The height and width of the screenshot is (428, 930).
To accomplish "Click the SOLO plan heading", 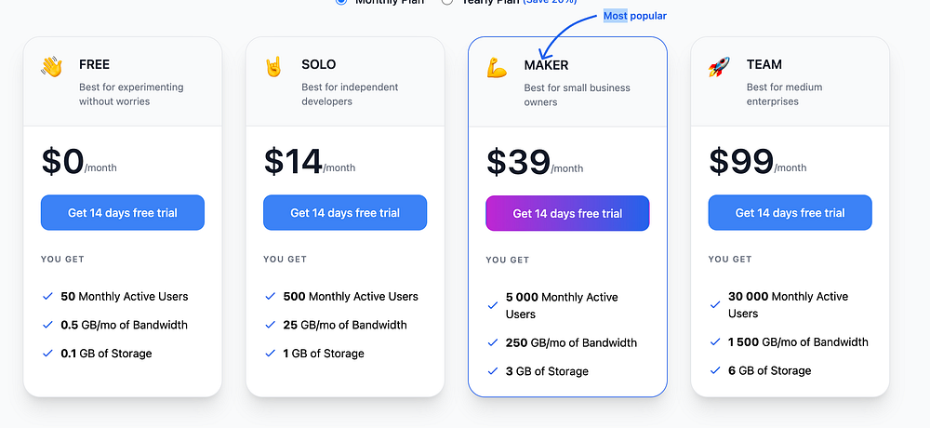I will click(319, 64).
